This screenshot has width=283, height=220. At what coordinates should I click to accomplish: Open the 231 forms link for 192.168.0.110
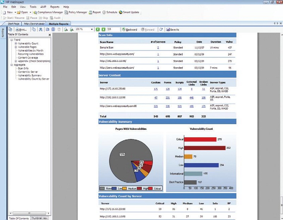coord(168,98)
